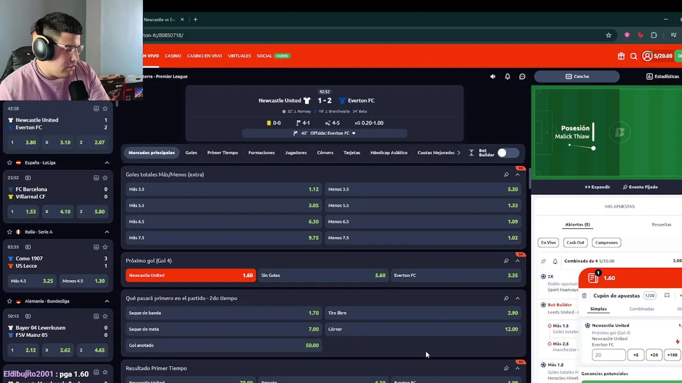Image resolution: width=682 pixels, height=383 pixels.
Task: Select Más 3.5 at odds 1.12
Action: (224, 189)
